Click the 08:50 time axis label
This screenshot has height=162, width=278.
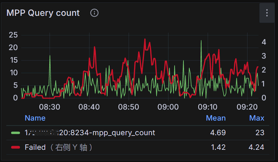tap(129, 107)
